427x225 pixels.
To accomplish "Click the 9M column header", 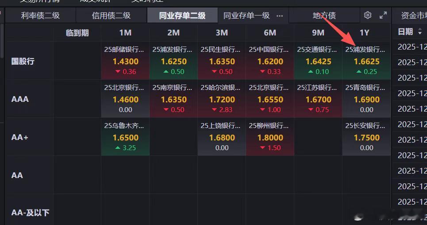I will click(x=318, y=33).
